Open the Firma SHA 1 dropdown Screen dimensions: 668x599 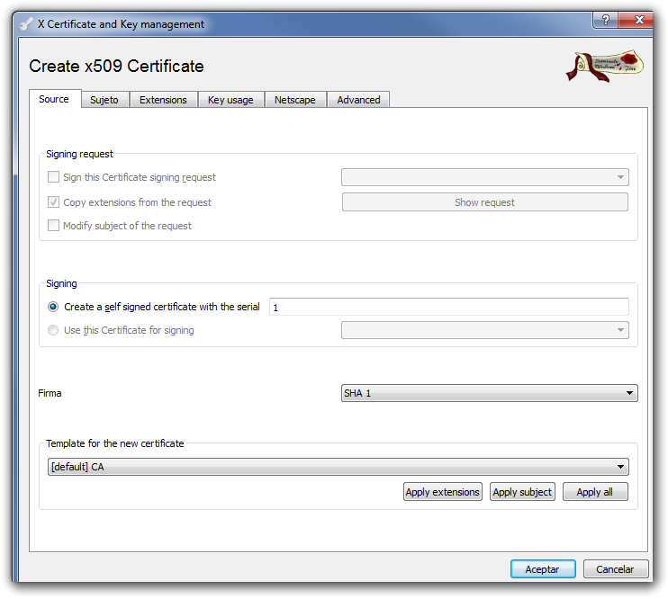point(489,393)
